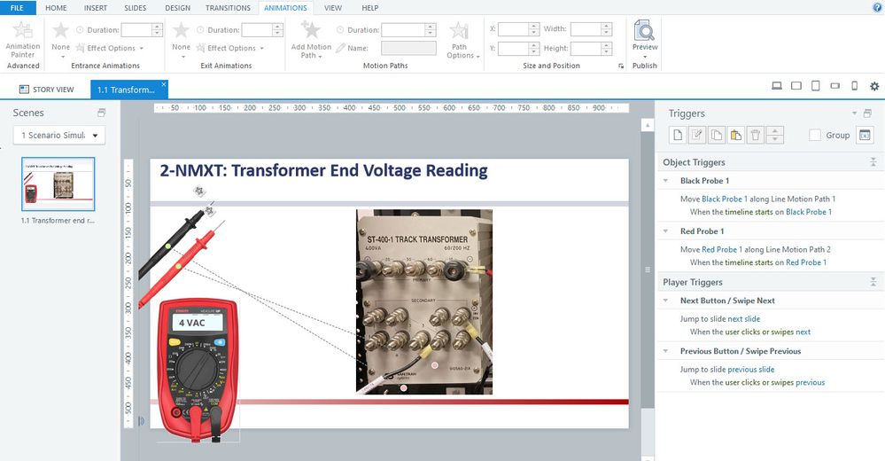Paste the trigger
The height and width of the screenshot is (461, 885).
click(736, 135)
